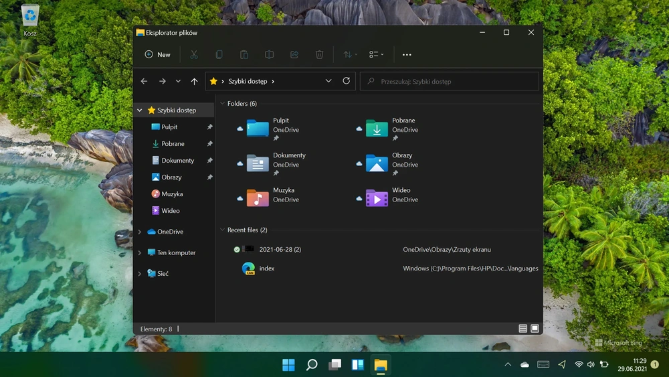Click the Refresh icon beside address bar
Screen dimensions: 669x377
[x=347, y=81]
